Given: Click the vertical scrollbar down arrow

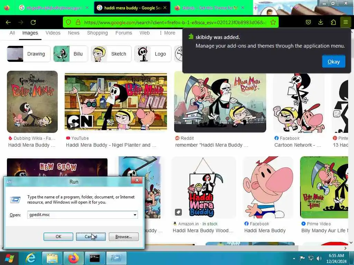Looking at the screenshot, I should click(351, 243).
